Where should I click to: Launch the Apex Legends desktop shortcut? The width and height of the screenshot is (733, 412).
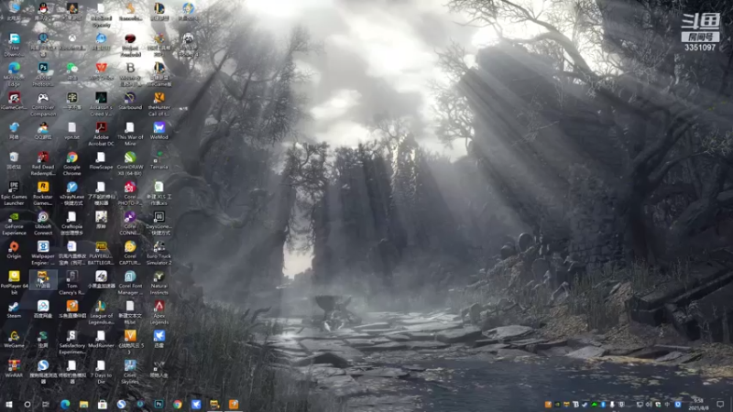click(159, 312)
